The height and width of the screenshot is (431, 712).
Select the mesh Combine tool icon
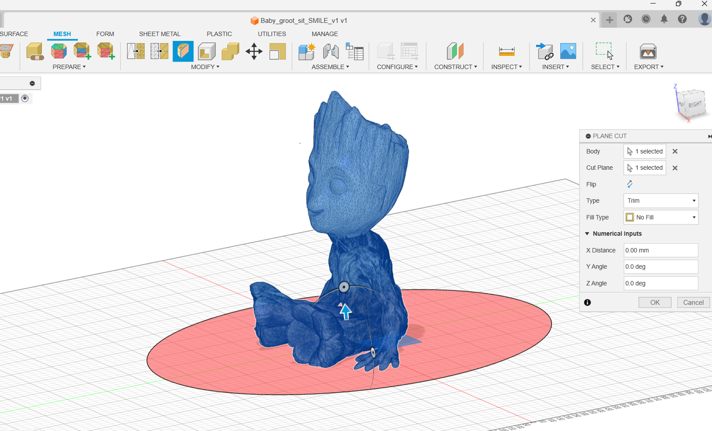[x=230, y=51]
